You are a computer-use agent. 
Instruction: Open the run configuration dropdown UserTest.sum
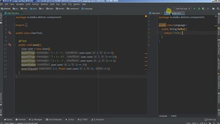click(x=181, y=9)
